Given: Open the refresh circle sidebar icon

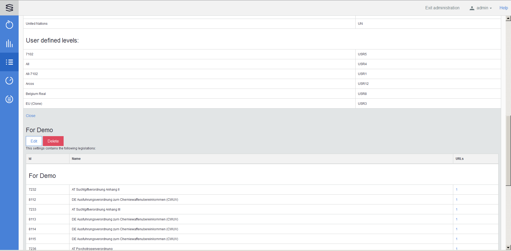Looking at the screenshot, I should 9,25.
